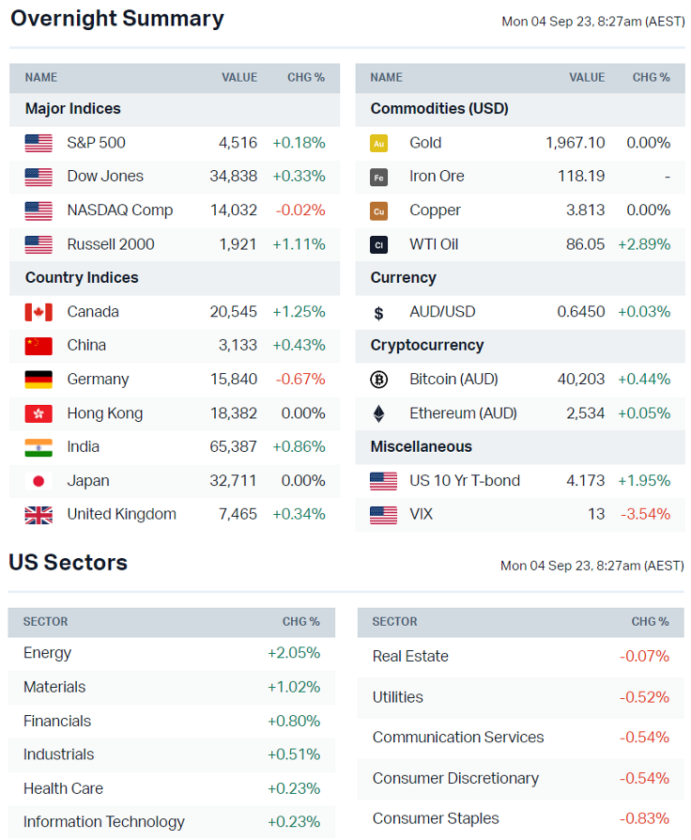Click the Copper Cu icon
This screenshot has width=691, height=840.
click(379, 210)
